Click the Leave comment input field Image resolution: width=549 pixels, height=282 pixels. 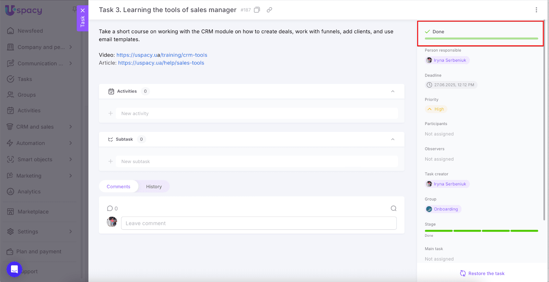click(259, 223)
